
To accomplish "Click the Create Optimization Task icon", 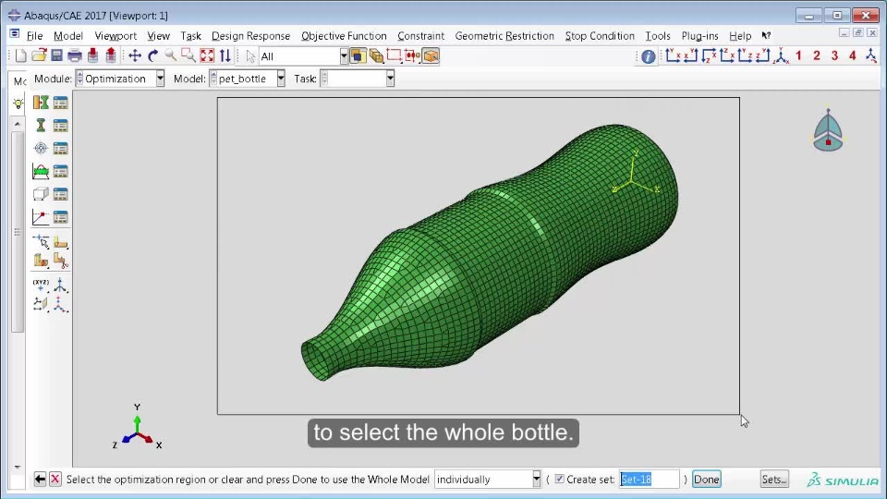I will [x=40, y=103].
